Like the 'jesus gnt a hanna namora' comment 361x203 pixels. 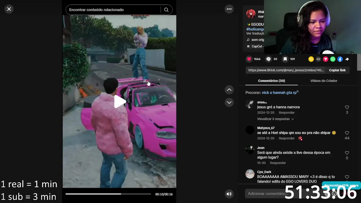(x=347, y=107)
